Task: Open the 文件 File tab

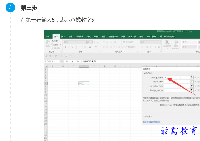Action: [48, 37]
